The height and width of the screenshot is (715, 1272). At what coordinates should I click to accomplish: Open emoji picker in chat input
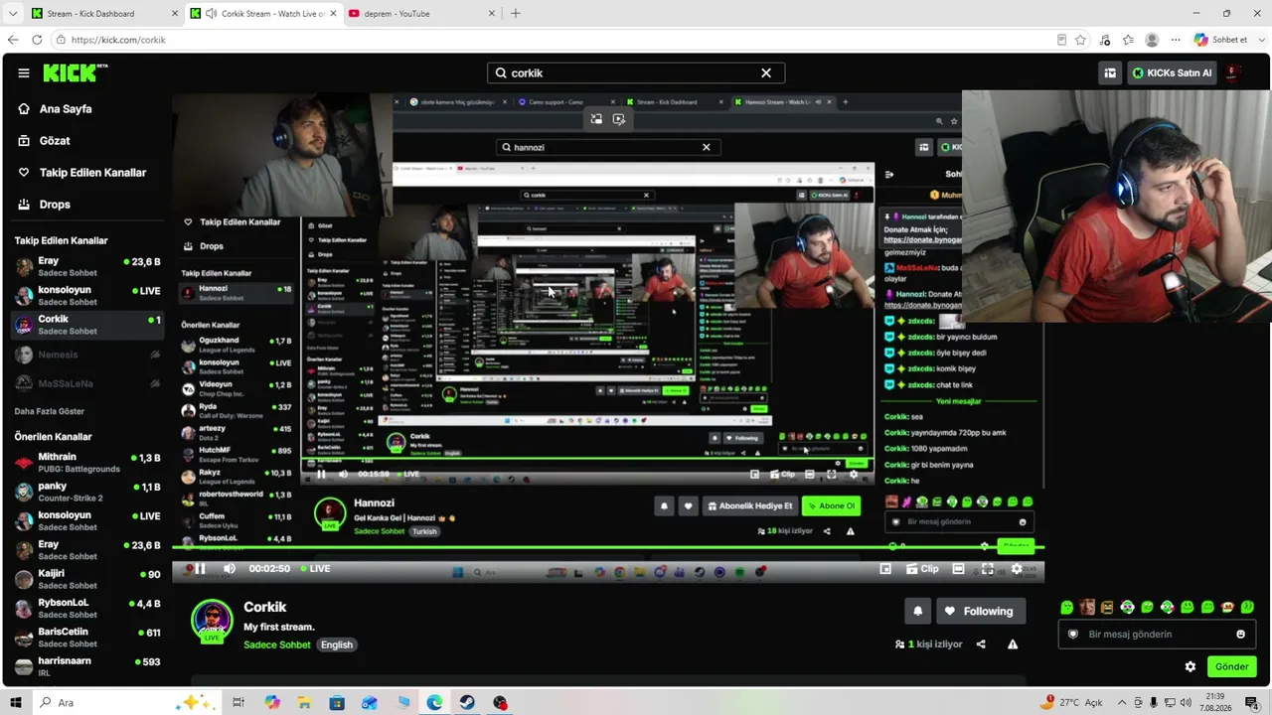click(x=1240, y=635)
